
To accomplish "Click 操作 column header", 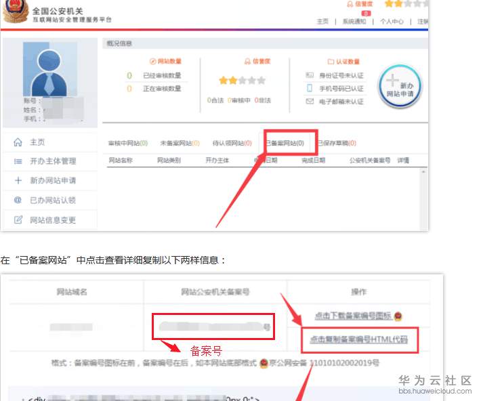I will (358, 292).
